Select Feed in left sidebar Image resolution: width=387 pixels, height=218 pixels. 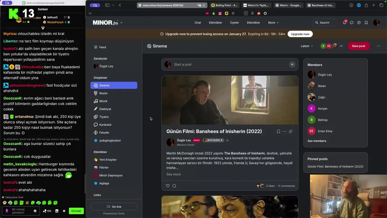114,47
